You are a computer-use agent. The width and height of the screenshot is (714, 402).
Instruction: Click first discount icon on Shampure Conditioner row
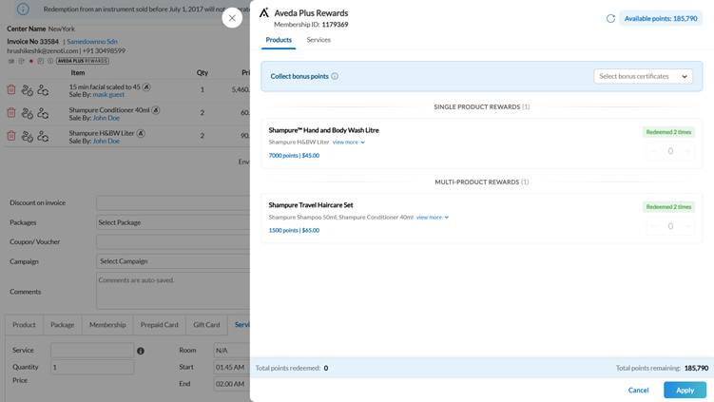[28, 113]
